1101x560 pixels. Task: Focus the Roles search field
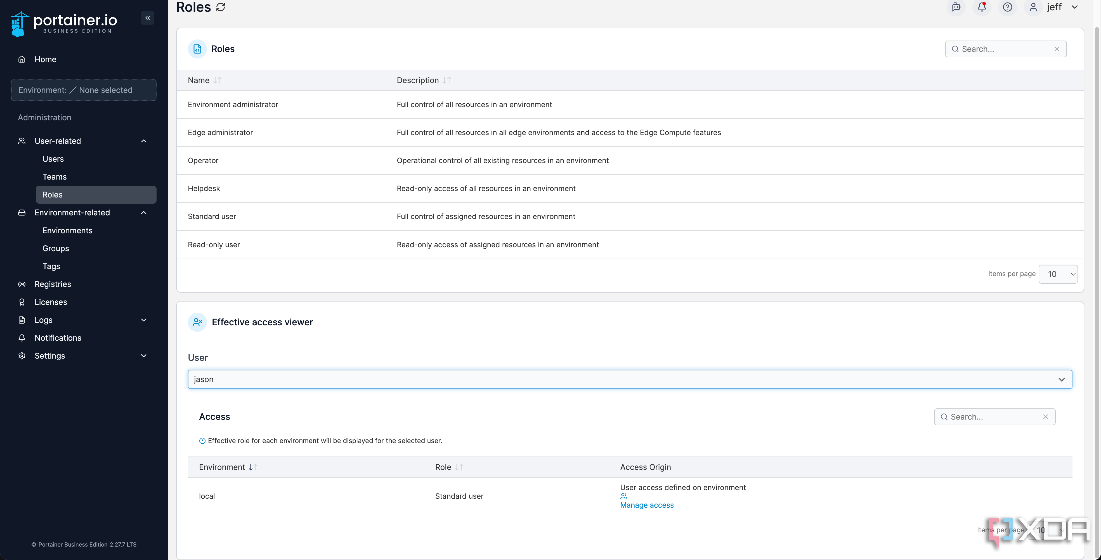[x=1006, y=49]
